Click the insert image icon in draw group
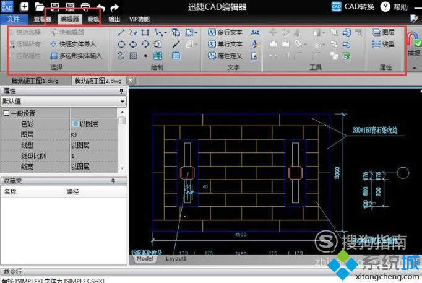 [x=158, y=56]
